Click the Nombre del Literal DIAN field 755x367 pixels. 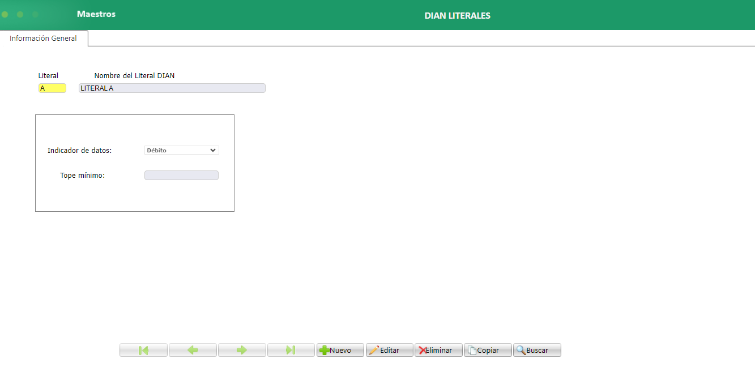(172, 88)
